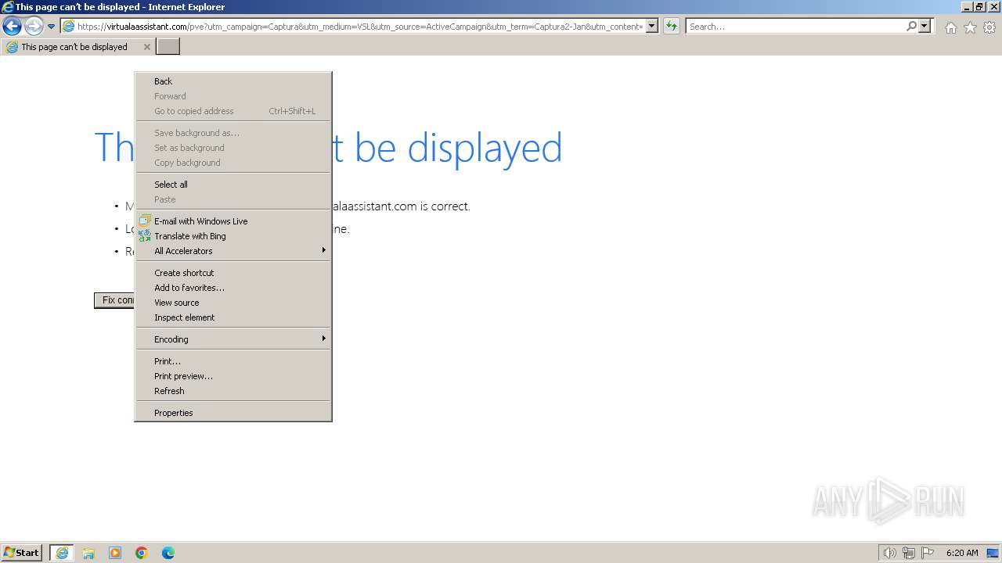The image size is (1002, 563).
Task: Click the Forward navigation arrow button
Action: point(34,27)
